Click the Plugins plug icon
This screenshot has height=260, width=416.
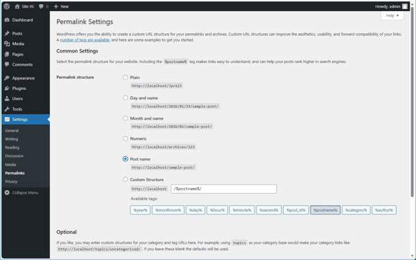point(7,89)
